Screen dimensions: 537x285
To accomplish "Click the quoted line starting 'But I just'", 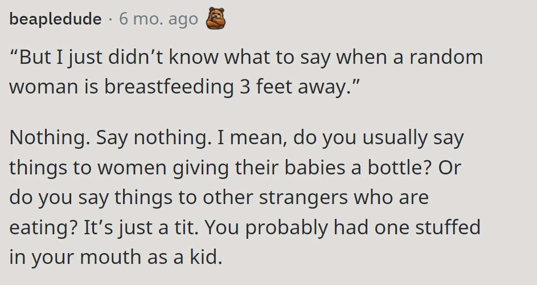I will click(x=246, y=57).
